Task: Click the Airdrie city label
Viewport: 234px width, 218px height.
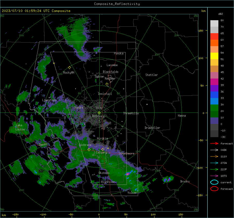Action: click(102, 138)
